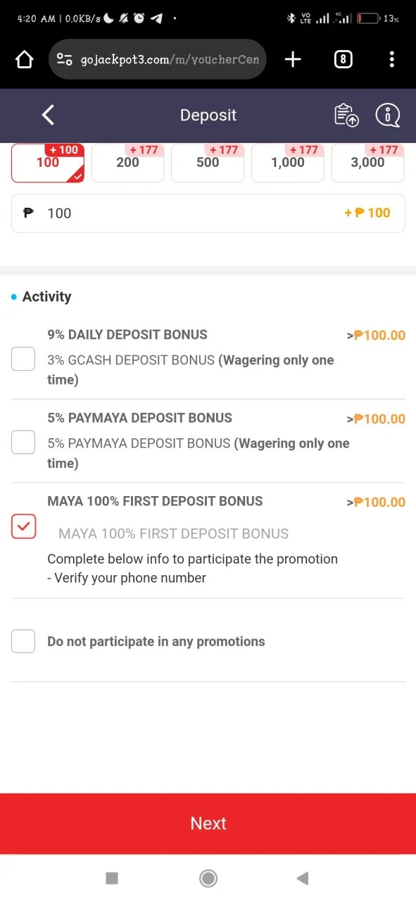
Task: Open the tab switcher showing 8 tabs
Action: coord(343,60)
